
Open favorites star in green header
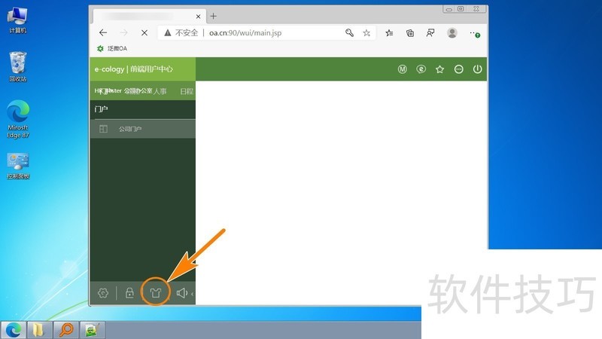pos(439,69)
